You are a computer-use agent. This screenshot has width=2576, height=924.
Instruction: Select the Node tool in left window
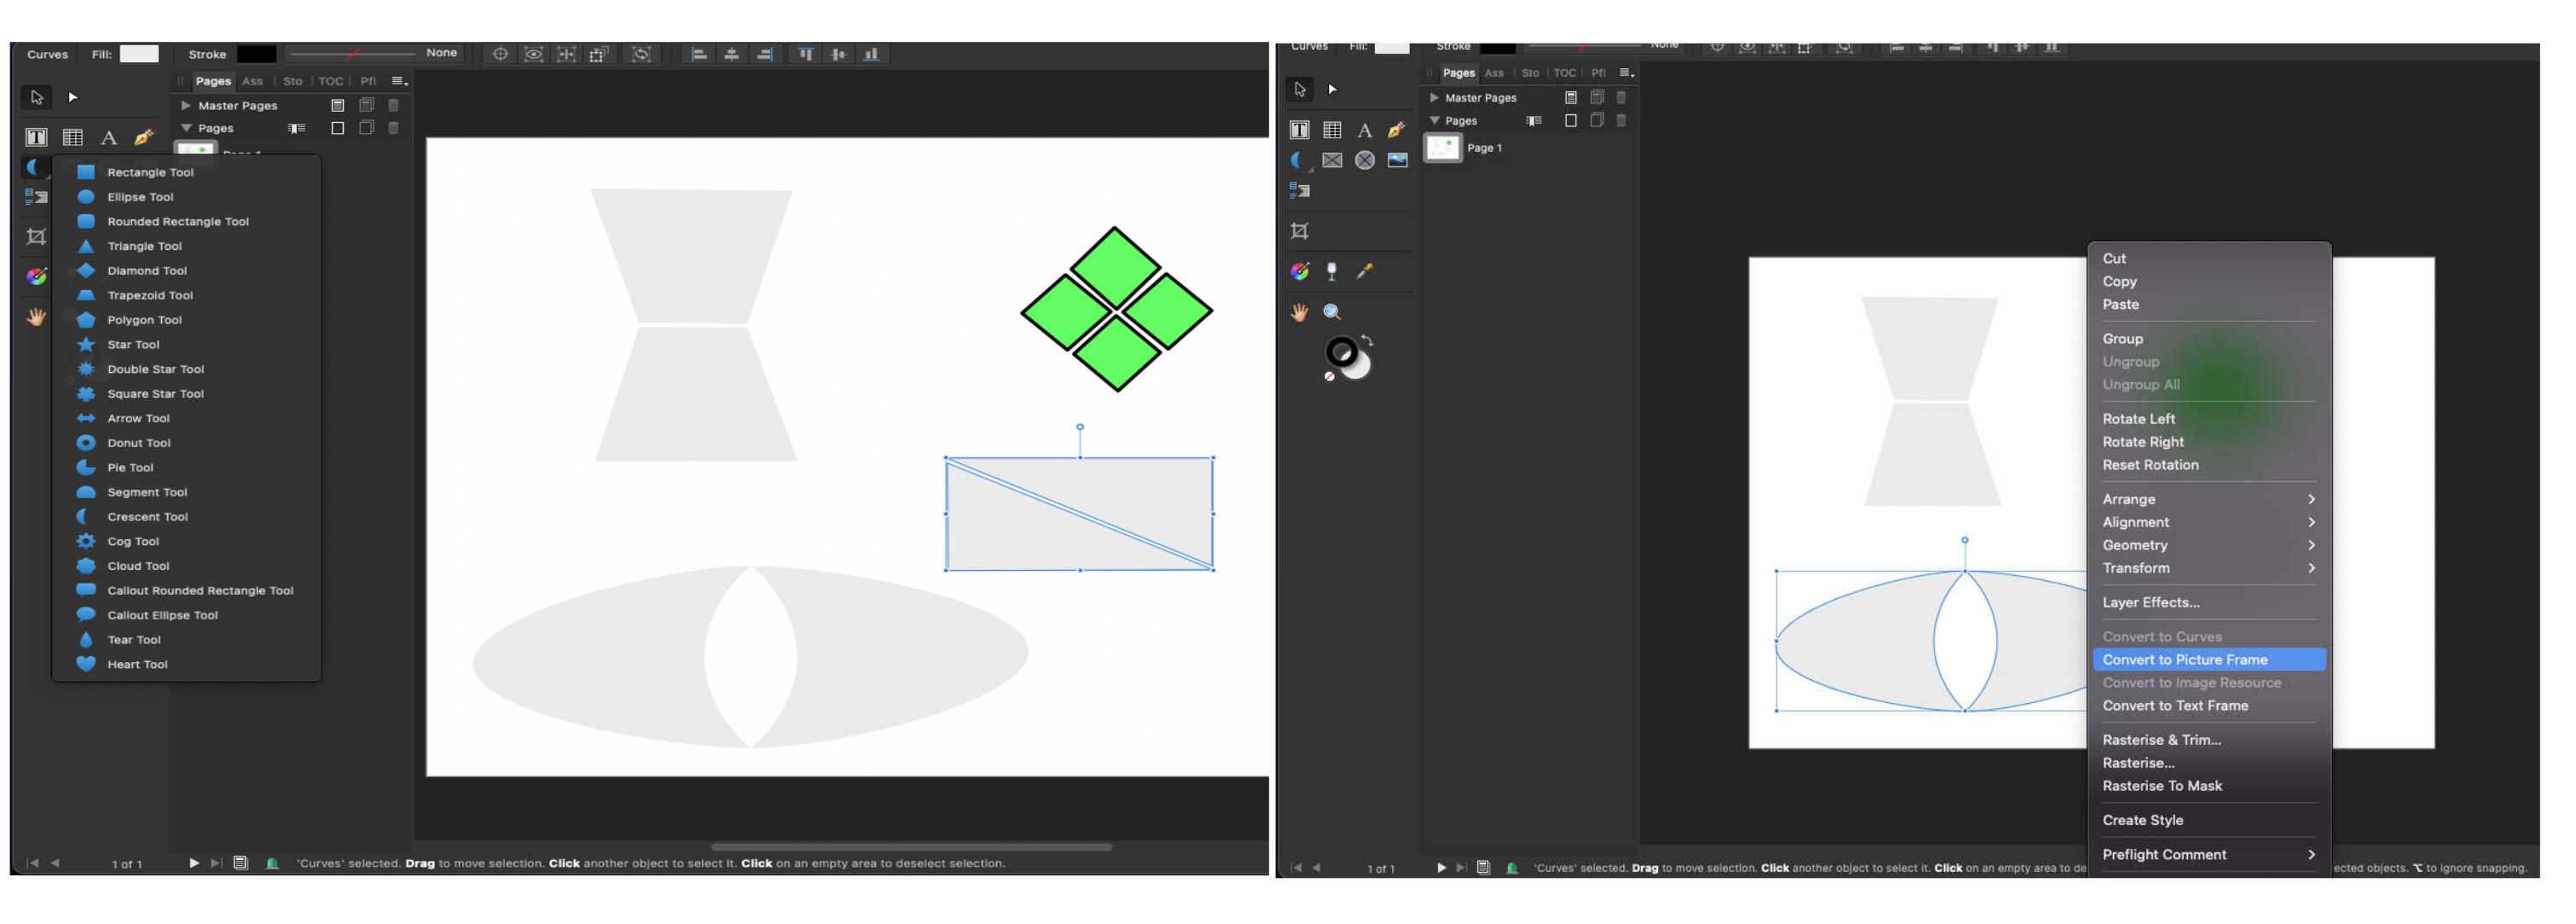coord(72,97)
